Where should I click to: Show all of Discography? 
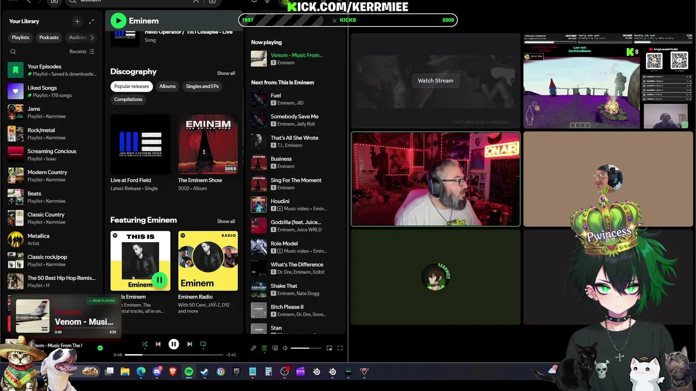[226, 73]
